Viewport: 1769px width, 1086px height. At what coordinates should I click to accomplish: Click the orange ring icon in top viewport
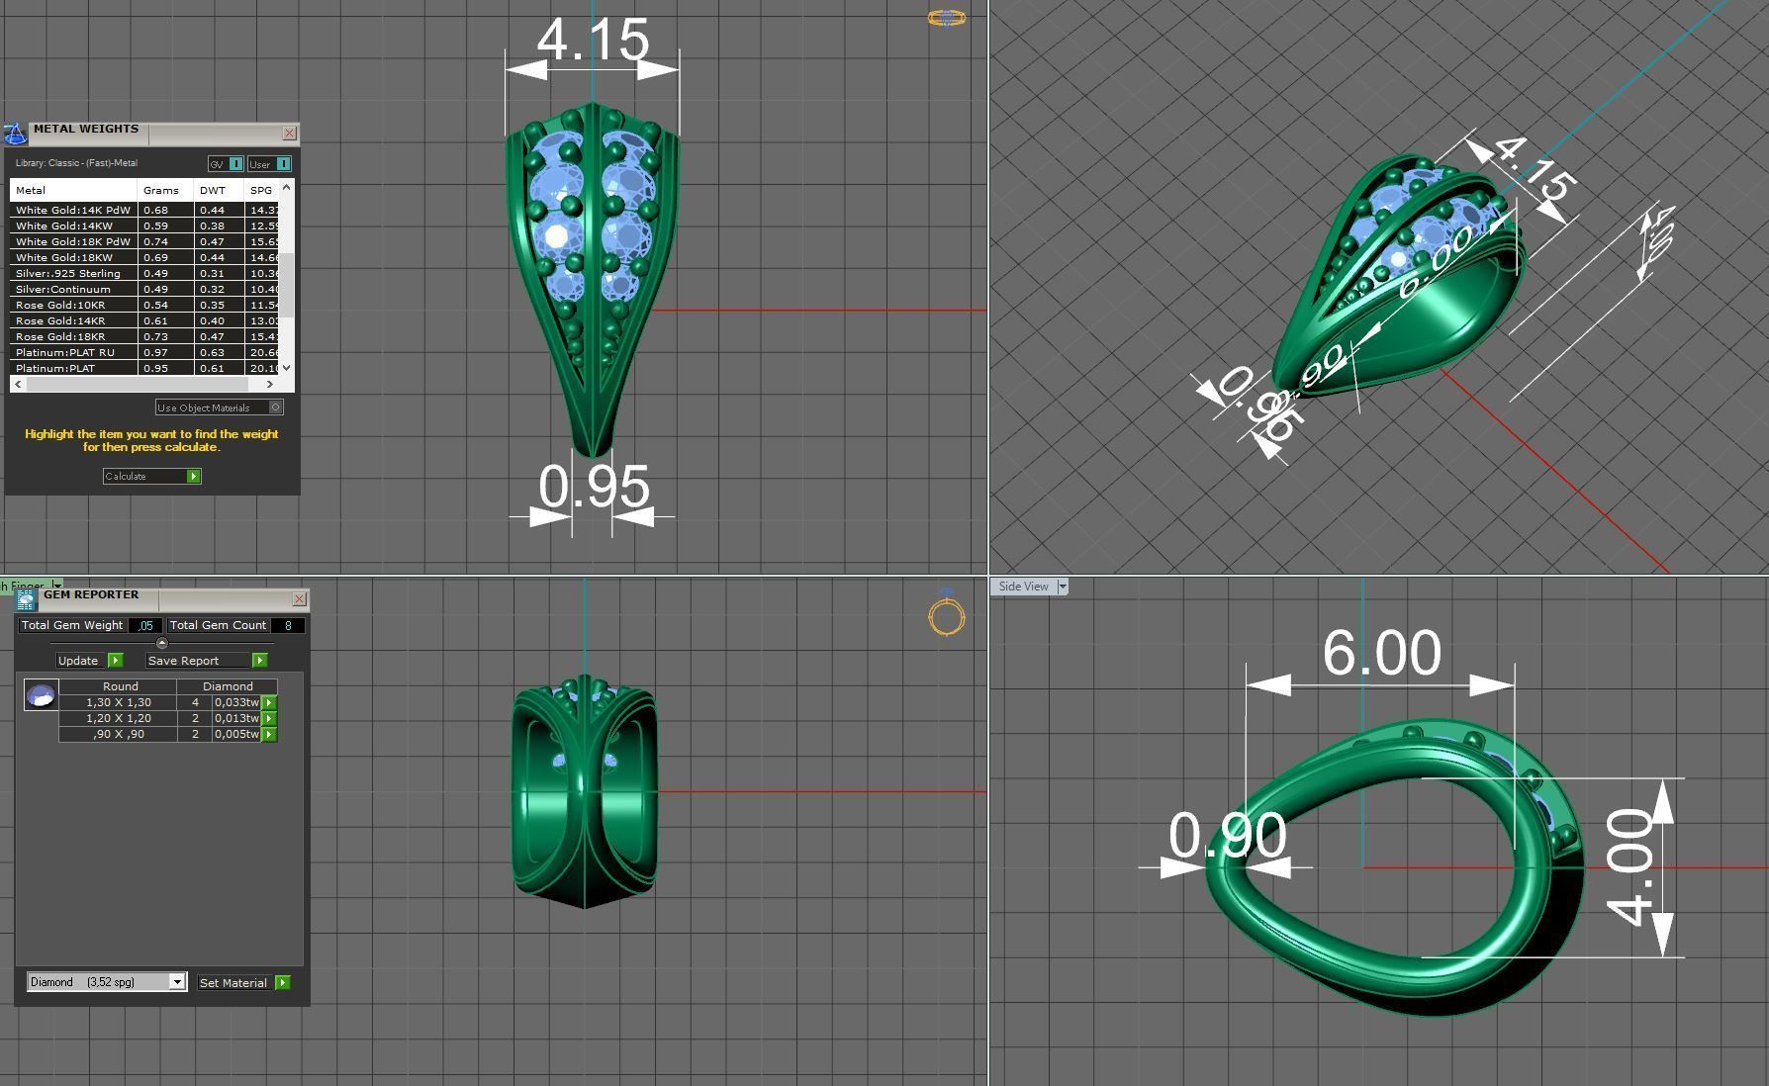pyautogui.click(x=947, y=17)
